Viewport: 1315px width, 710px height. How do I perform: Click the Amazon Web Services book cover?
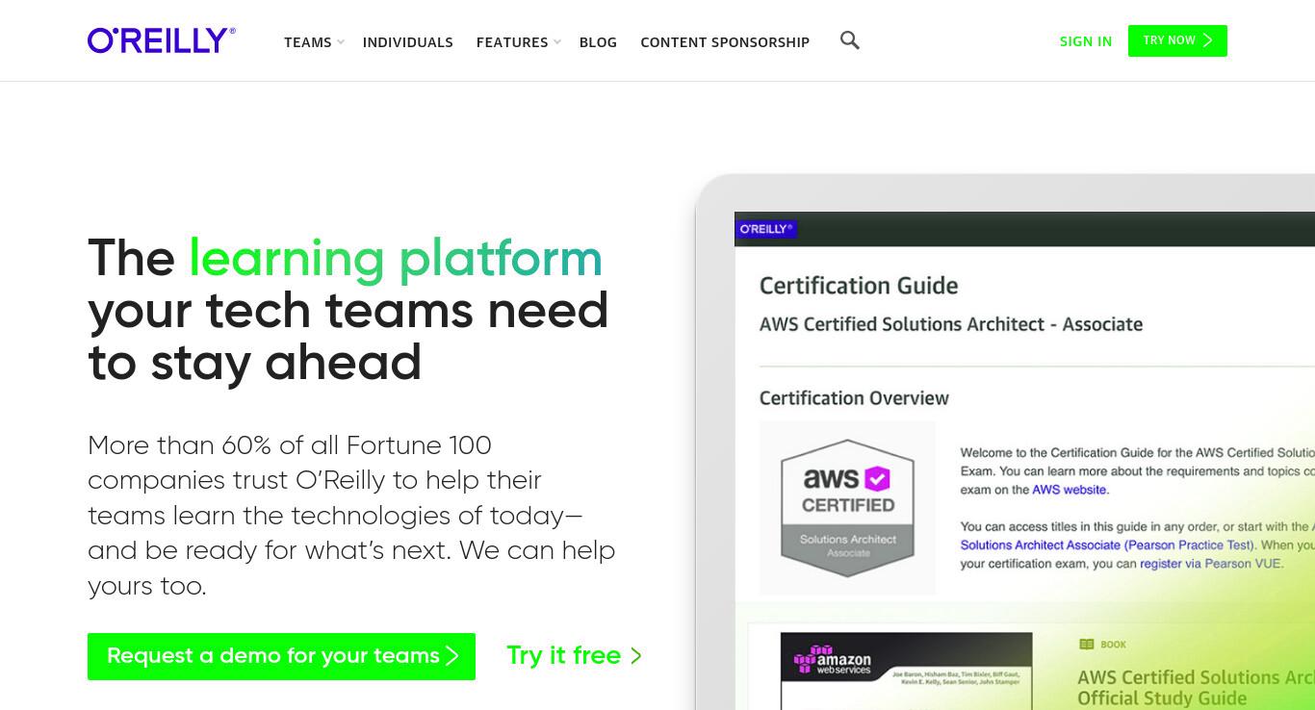906,671
